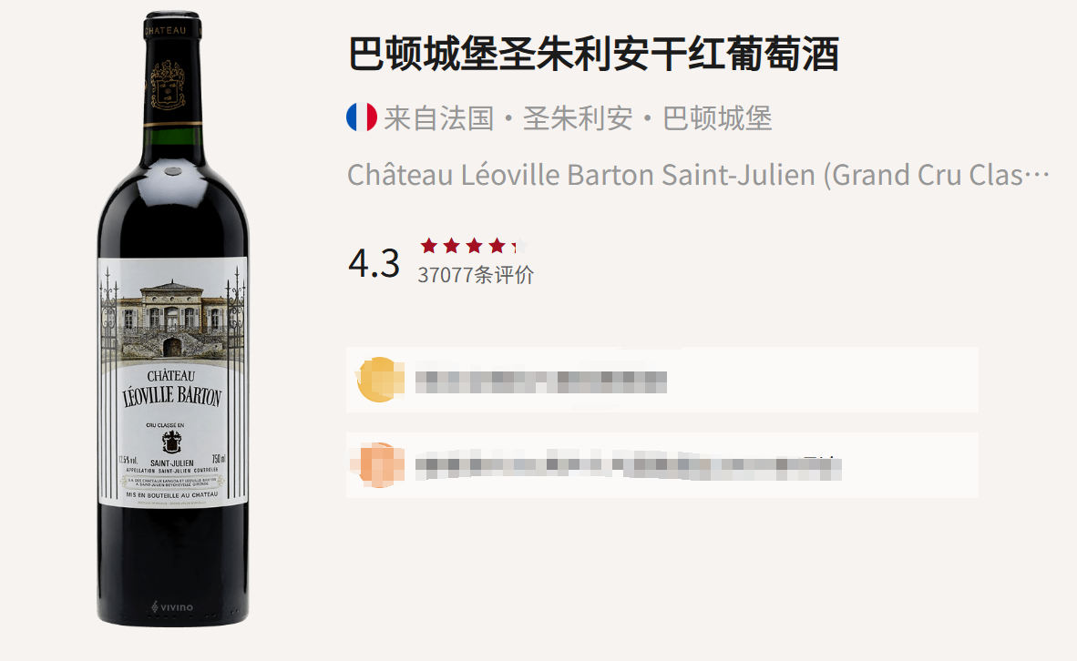This screenshot has width=1077, height=661.
Task: Click the partially filled fifth star
Action: (519, 245)
